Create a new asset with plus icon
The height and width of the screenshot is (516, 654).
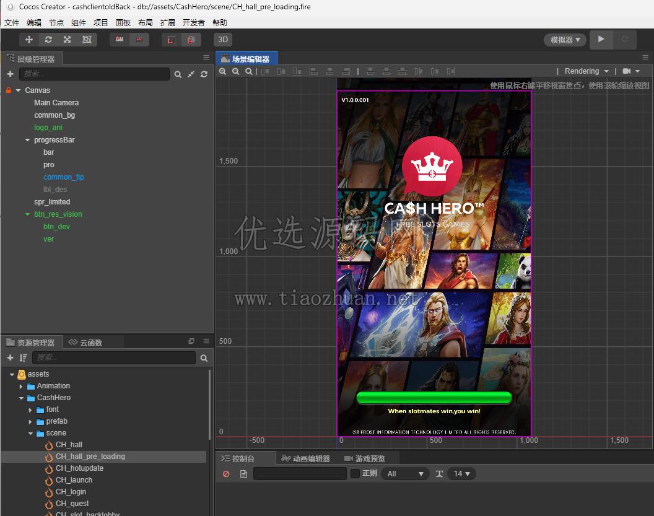click(11, 357)
